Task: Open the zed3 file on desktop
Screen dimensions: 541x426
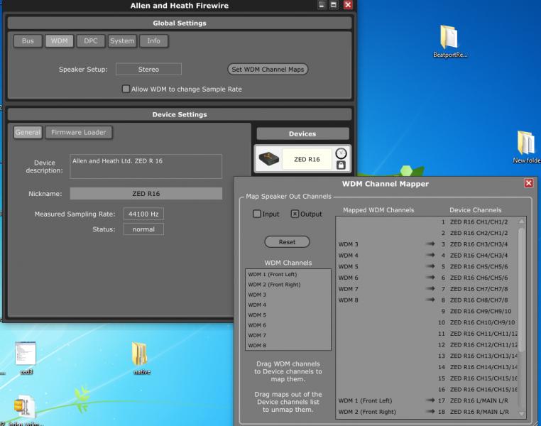Action: [26, 358]
